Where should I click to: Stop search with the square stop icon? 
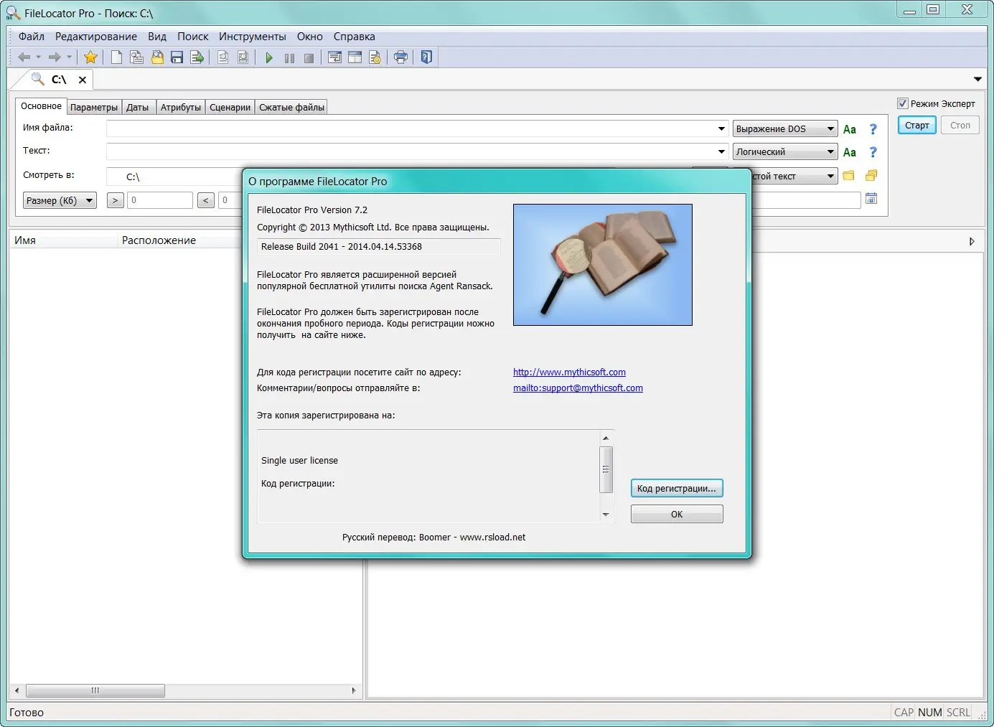click(309, 58)
